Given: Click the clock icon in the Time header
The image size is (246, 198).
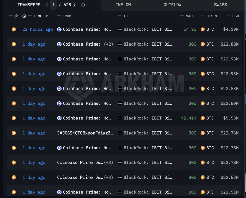Looking at the screenshot, I should [24, 16].
